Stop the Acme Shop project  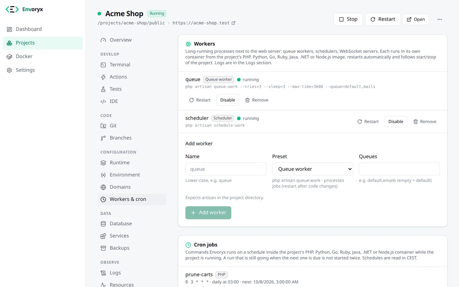(348, 19)
